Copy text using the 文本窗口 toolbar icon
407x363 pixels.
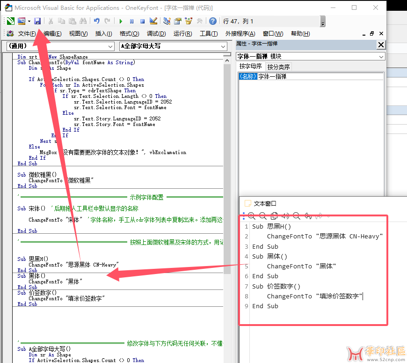tap(274, 215)
